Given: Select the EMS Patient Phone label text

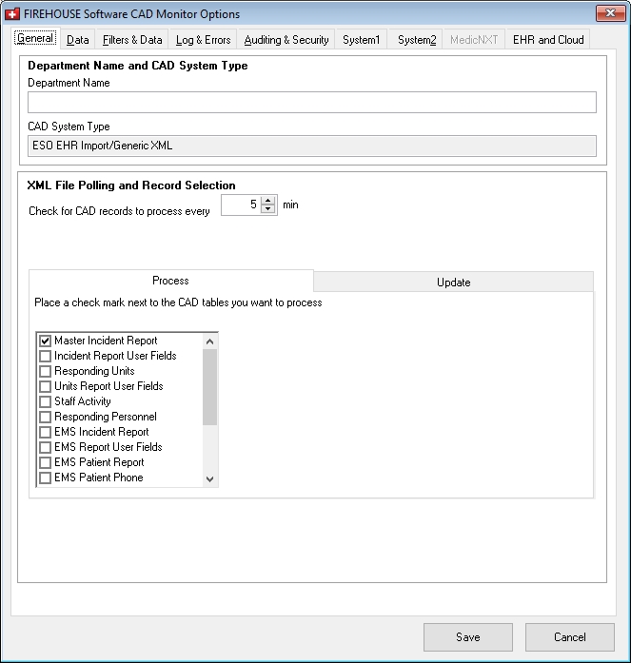Looking at the screenshot, I should tap(99, 478).
